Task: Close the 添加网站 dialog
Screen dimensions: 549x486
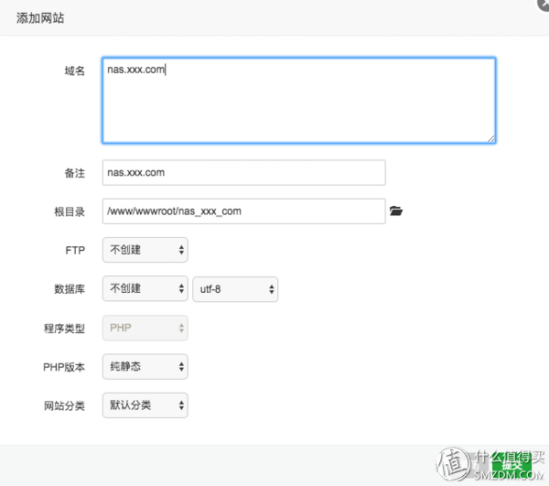Action: (x=544, y=5)
